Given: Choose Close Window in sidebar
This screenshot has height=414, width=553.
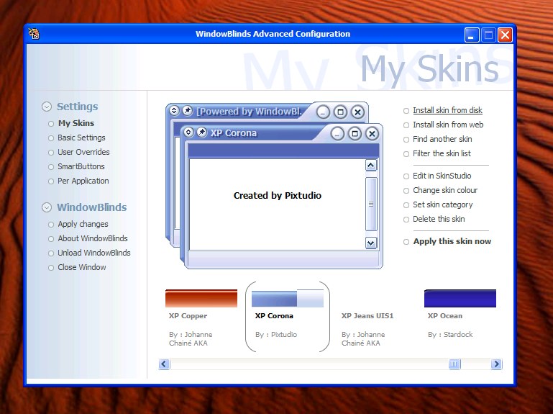Looking at the screenshot, I should (x=82, y=267).
